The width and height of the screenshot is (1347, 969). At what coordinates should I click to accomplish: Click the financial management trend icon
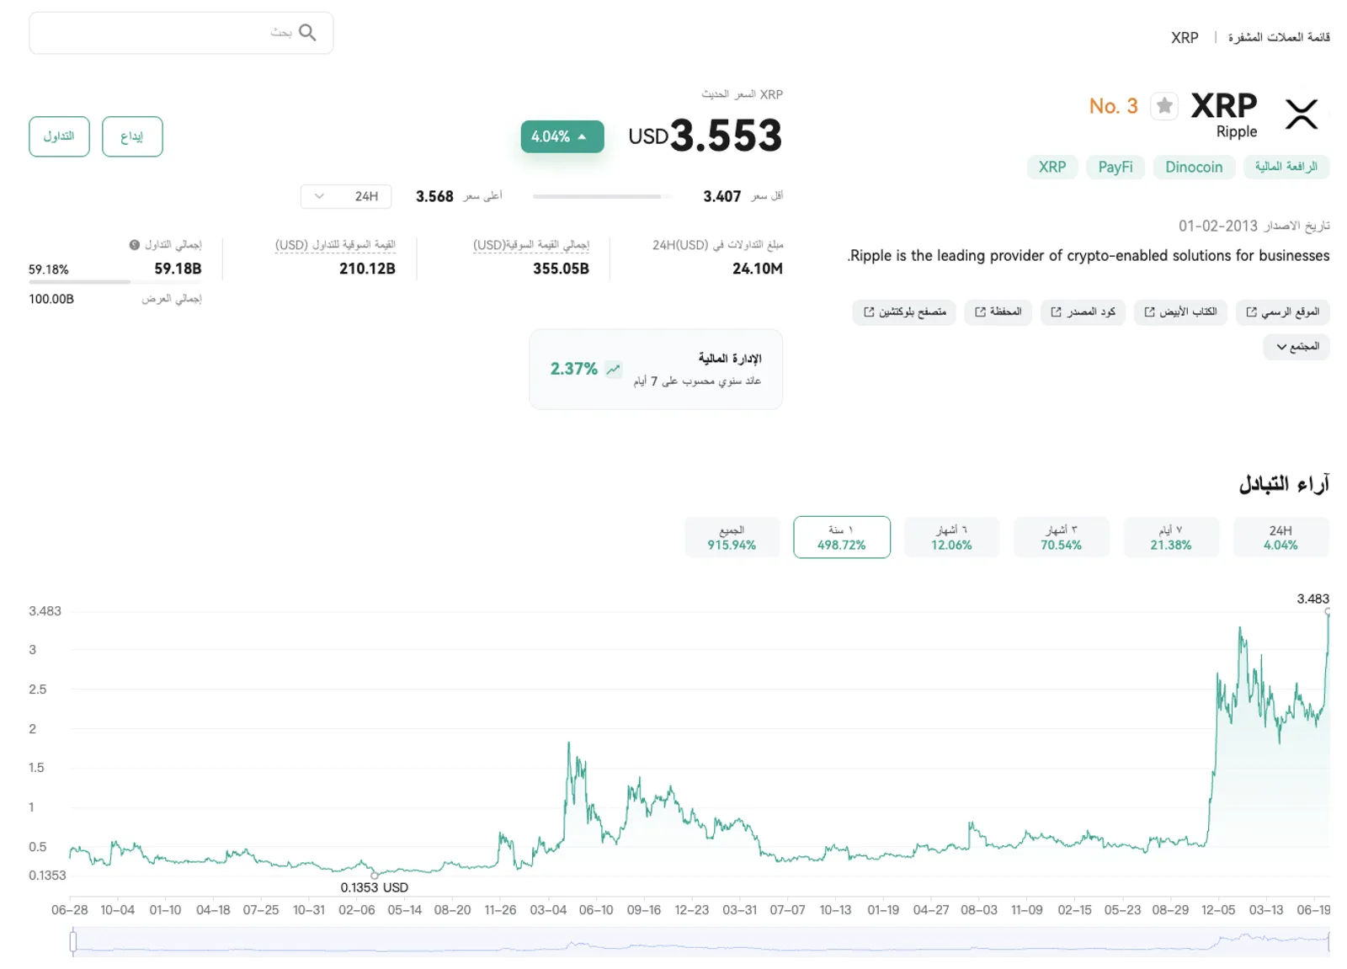coord(613,369)
